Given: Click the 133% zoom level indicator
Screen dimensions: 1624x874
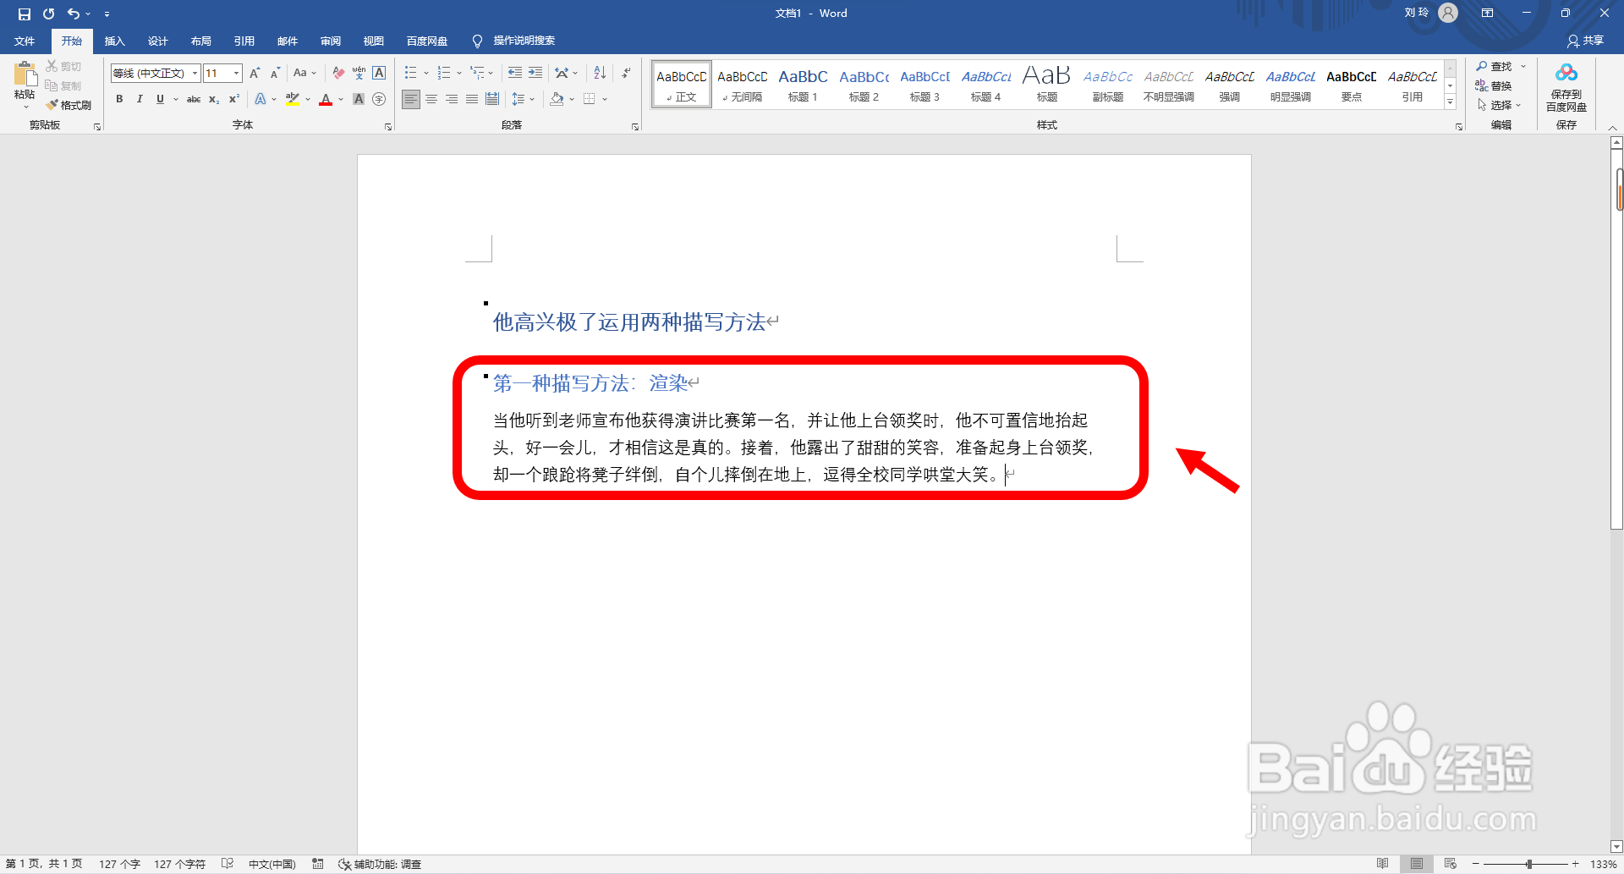Looking at the screenshot, I should tap(1603, 864).
